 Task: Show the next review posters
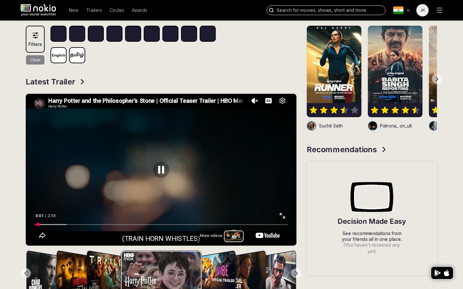click(437, 79)
